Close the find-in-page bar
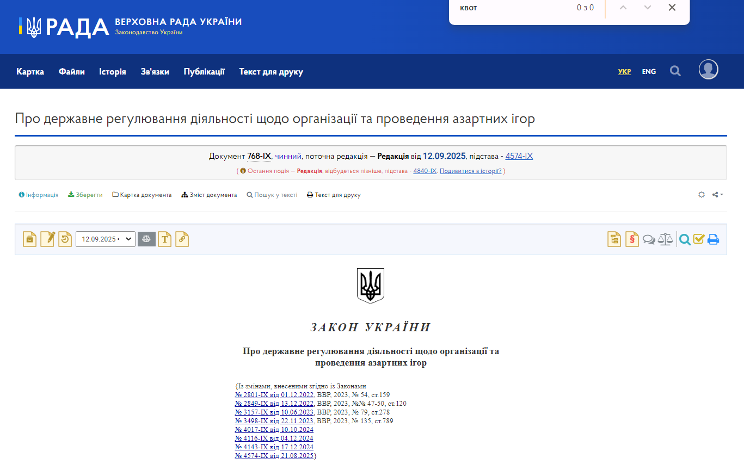Image resolution: width=744 pixels, height=464 pixels. click(x=672, y=8)
